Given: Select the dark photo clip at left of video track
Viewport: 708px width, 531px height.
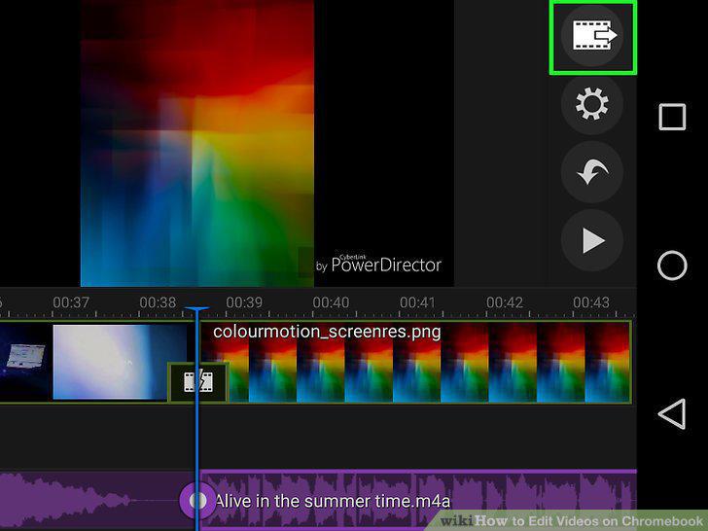Looking at the screenshot, I should pyautogui.click(x=25, y=362).
